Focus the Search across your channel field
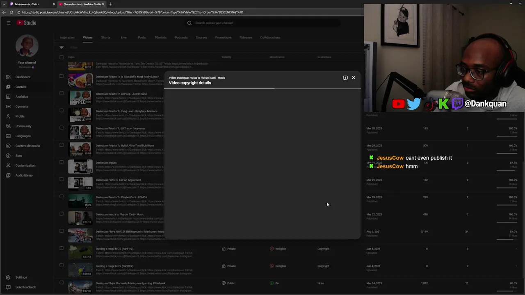This screenshot has width=525, height=295. point(262,23)
